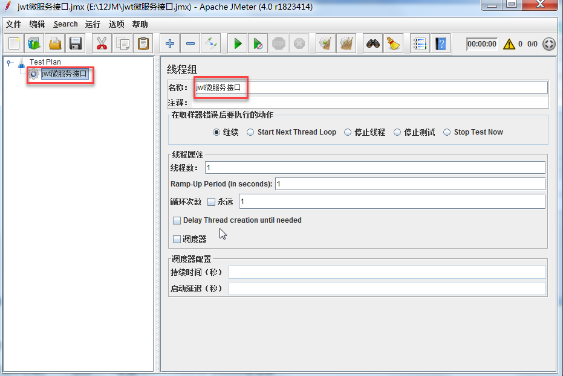Open the 编辑 menu
Image resolution: width=563 pixels, height=376 pixels.
(x=37, y=24)
